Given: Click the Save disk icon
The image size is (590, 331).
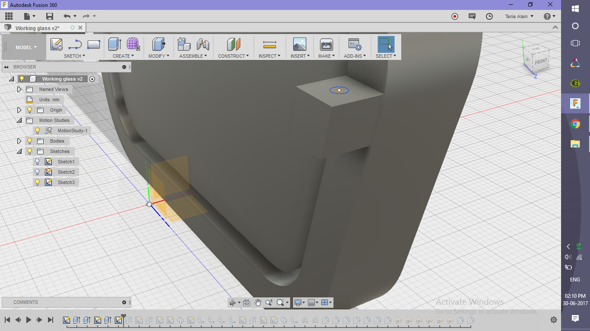Looking at the screenshot, I should click(x=50, y=16).
